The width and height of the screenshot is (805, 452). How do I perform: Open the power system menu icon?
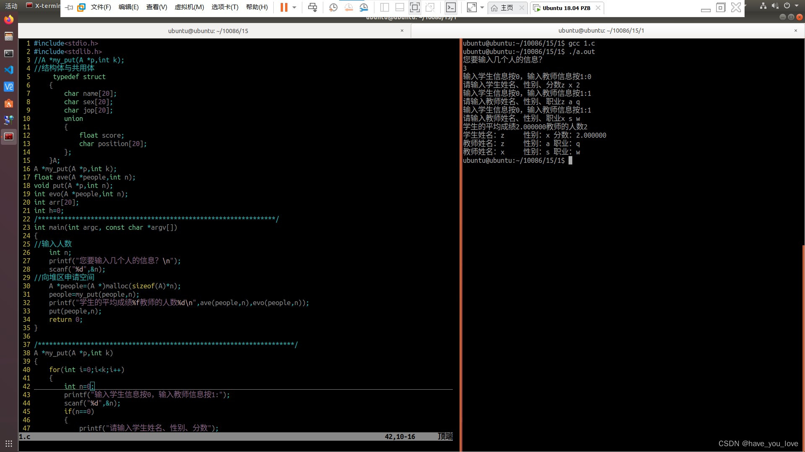[x=787, y=6]
